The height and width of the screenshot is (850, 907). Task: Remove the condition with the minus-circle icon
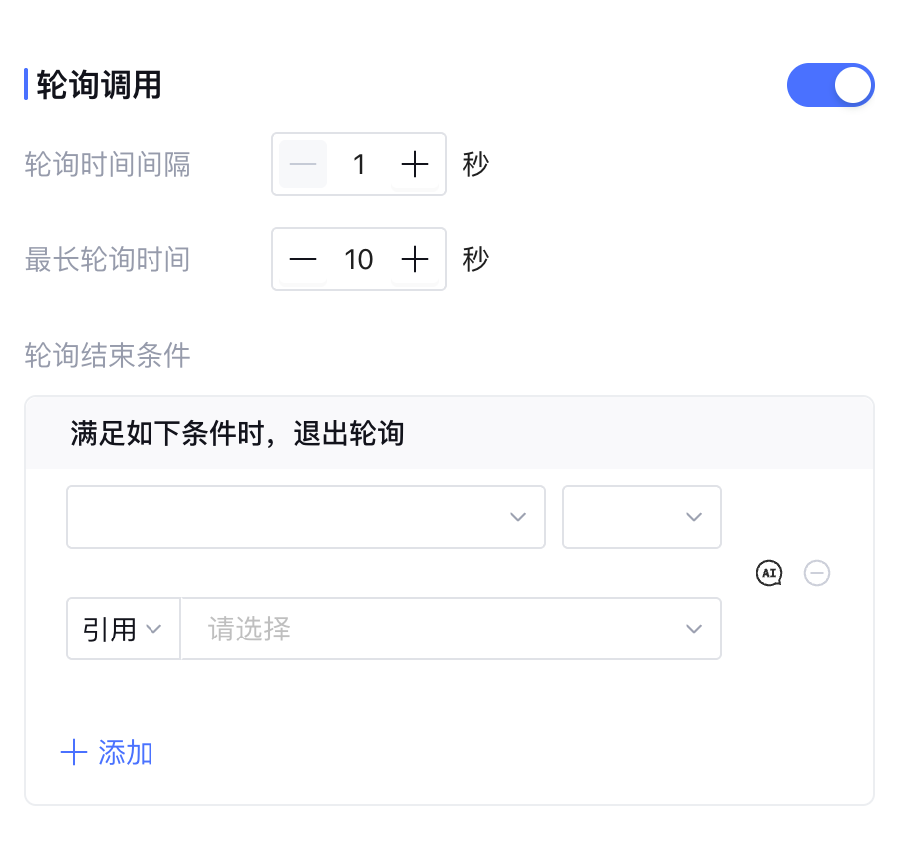tap(817, 573)
